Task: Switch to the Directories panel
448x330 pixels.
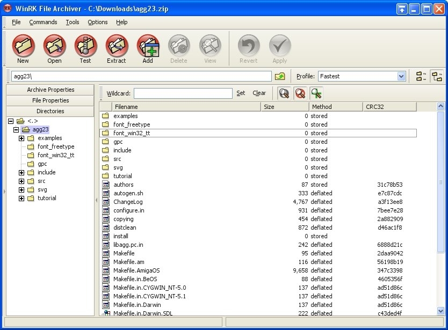Action: tap(50, 111)
